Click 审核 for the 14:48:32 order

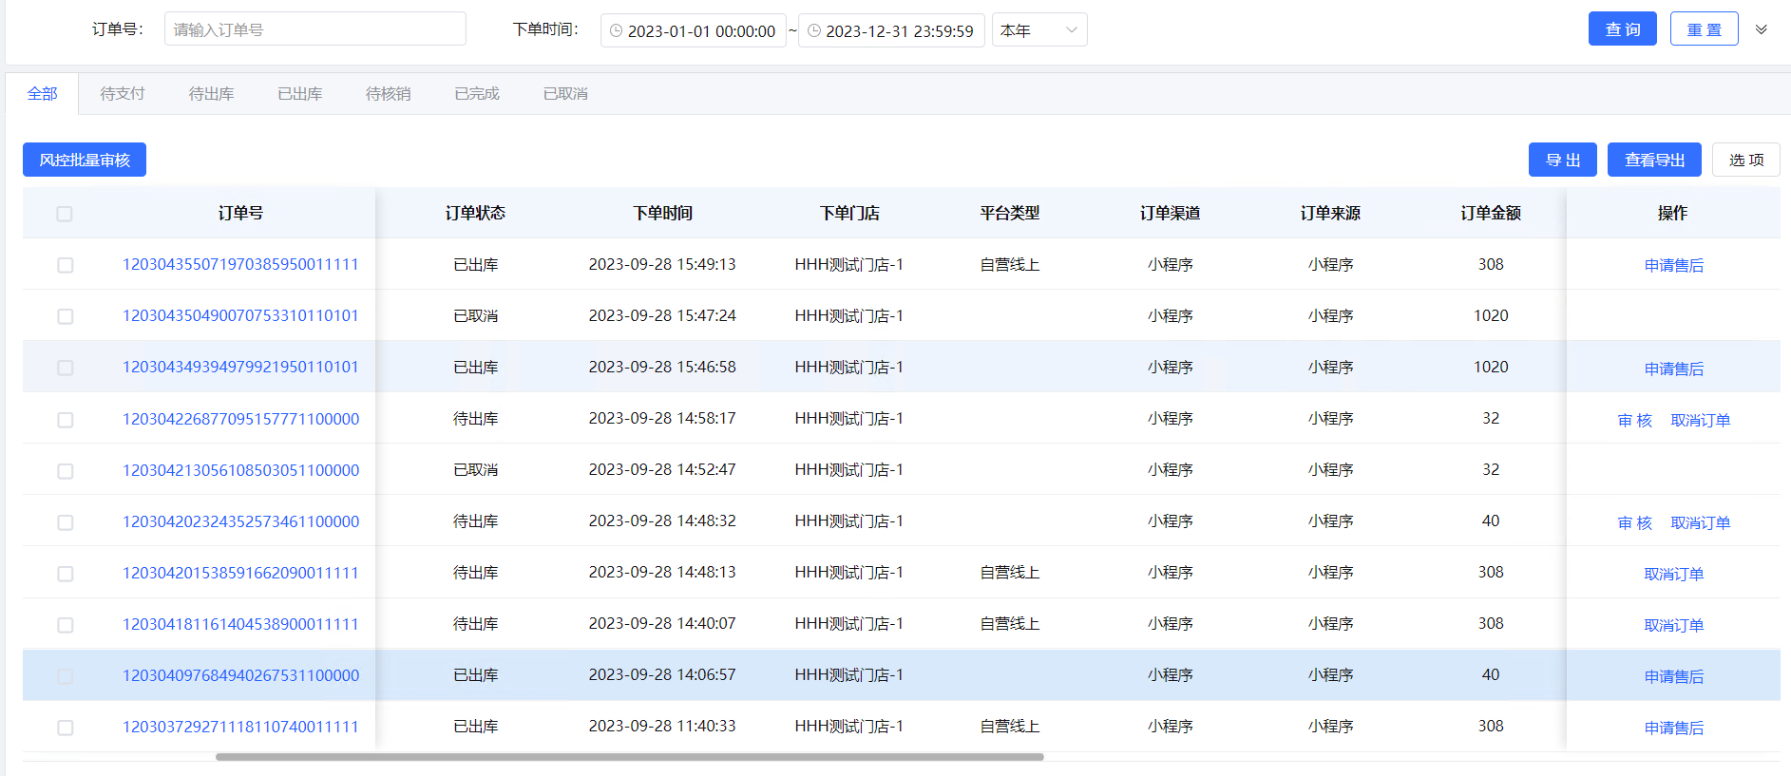(1635, 523)
